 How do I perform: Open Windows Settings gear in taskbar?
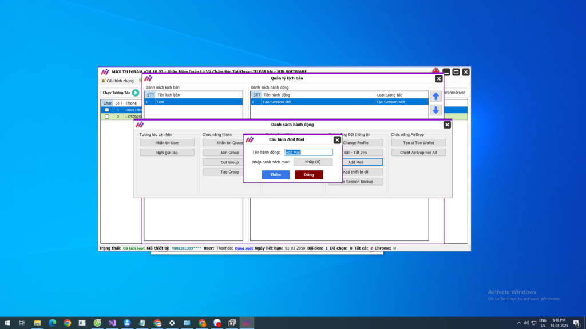tap(172, 323)
